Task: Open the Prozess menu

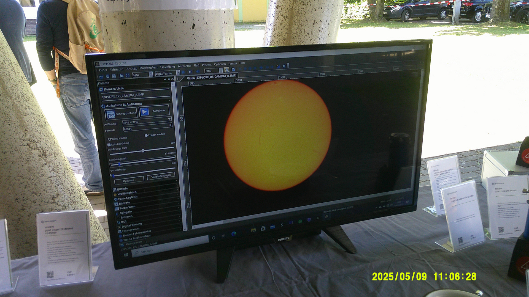Action: [207, 65]
